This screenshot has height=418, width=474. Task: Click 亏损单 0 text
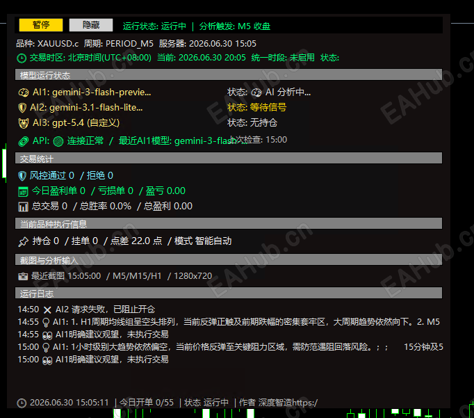tap(115, 191)
